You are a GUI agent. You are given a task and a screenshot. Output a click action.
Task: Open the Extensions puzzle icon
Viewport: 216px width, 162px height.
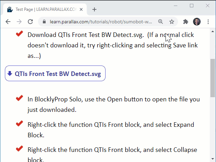[x=186, y=22]
